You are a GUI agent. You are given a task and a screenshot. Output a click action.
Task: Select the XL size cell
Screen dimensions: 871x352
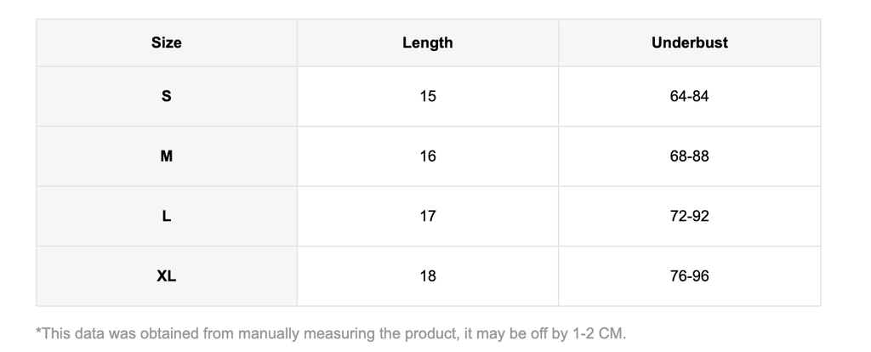pos(166,276)
